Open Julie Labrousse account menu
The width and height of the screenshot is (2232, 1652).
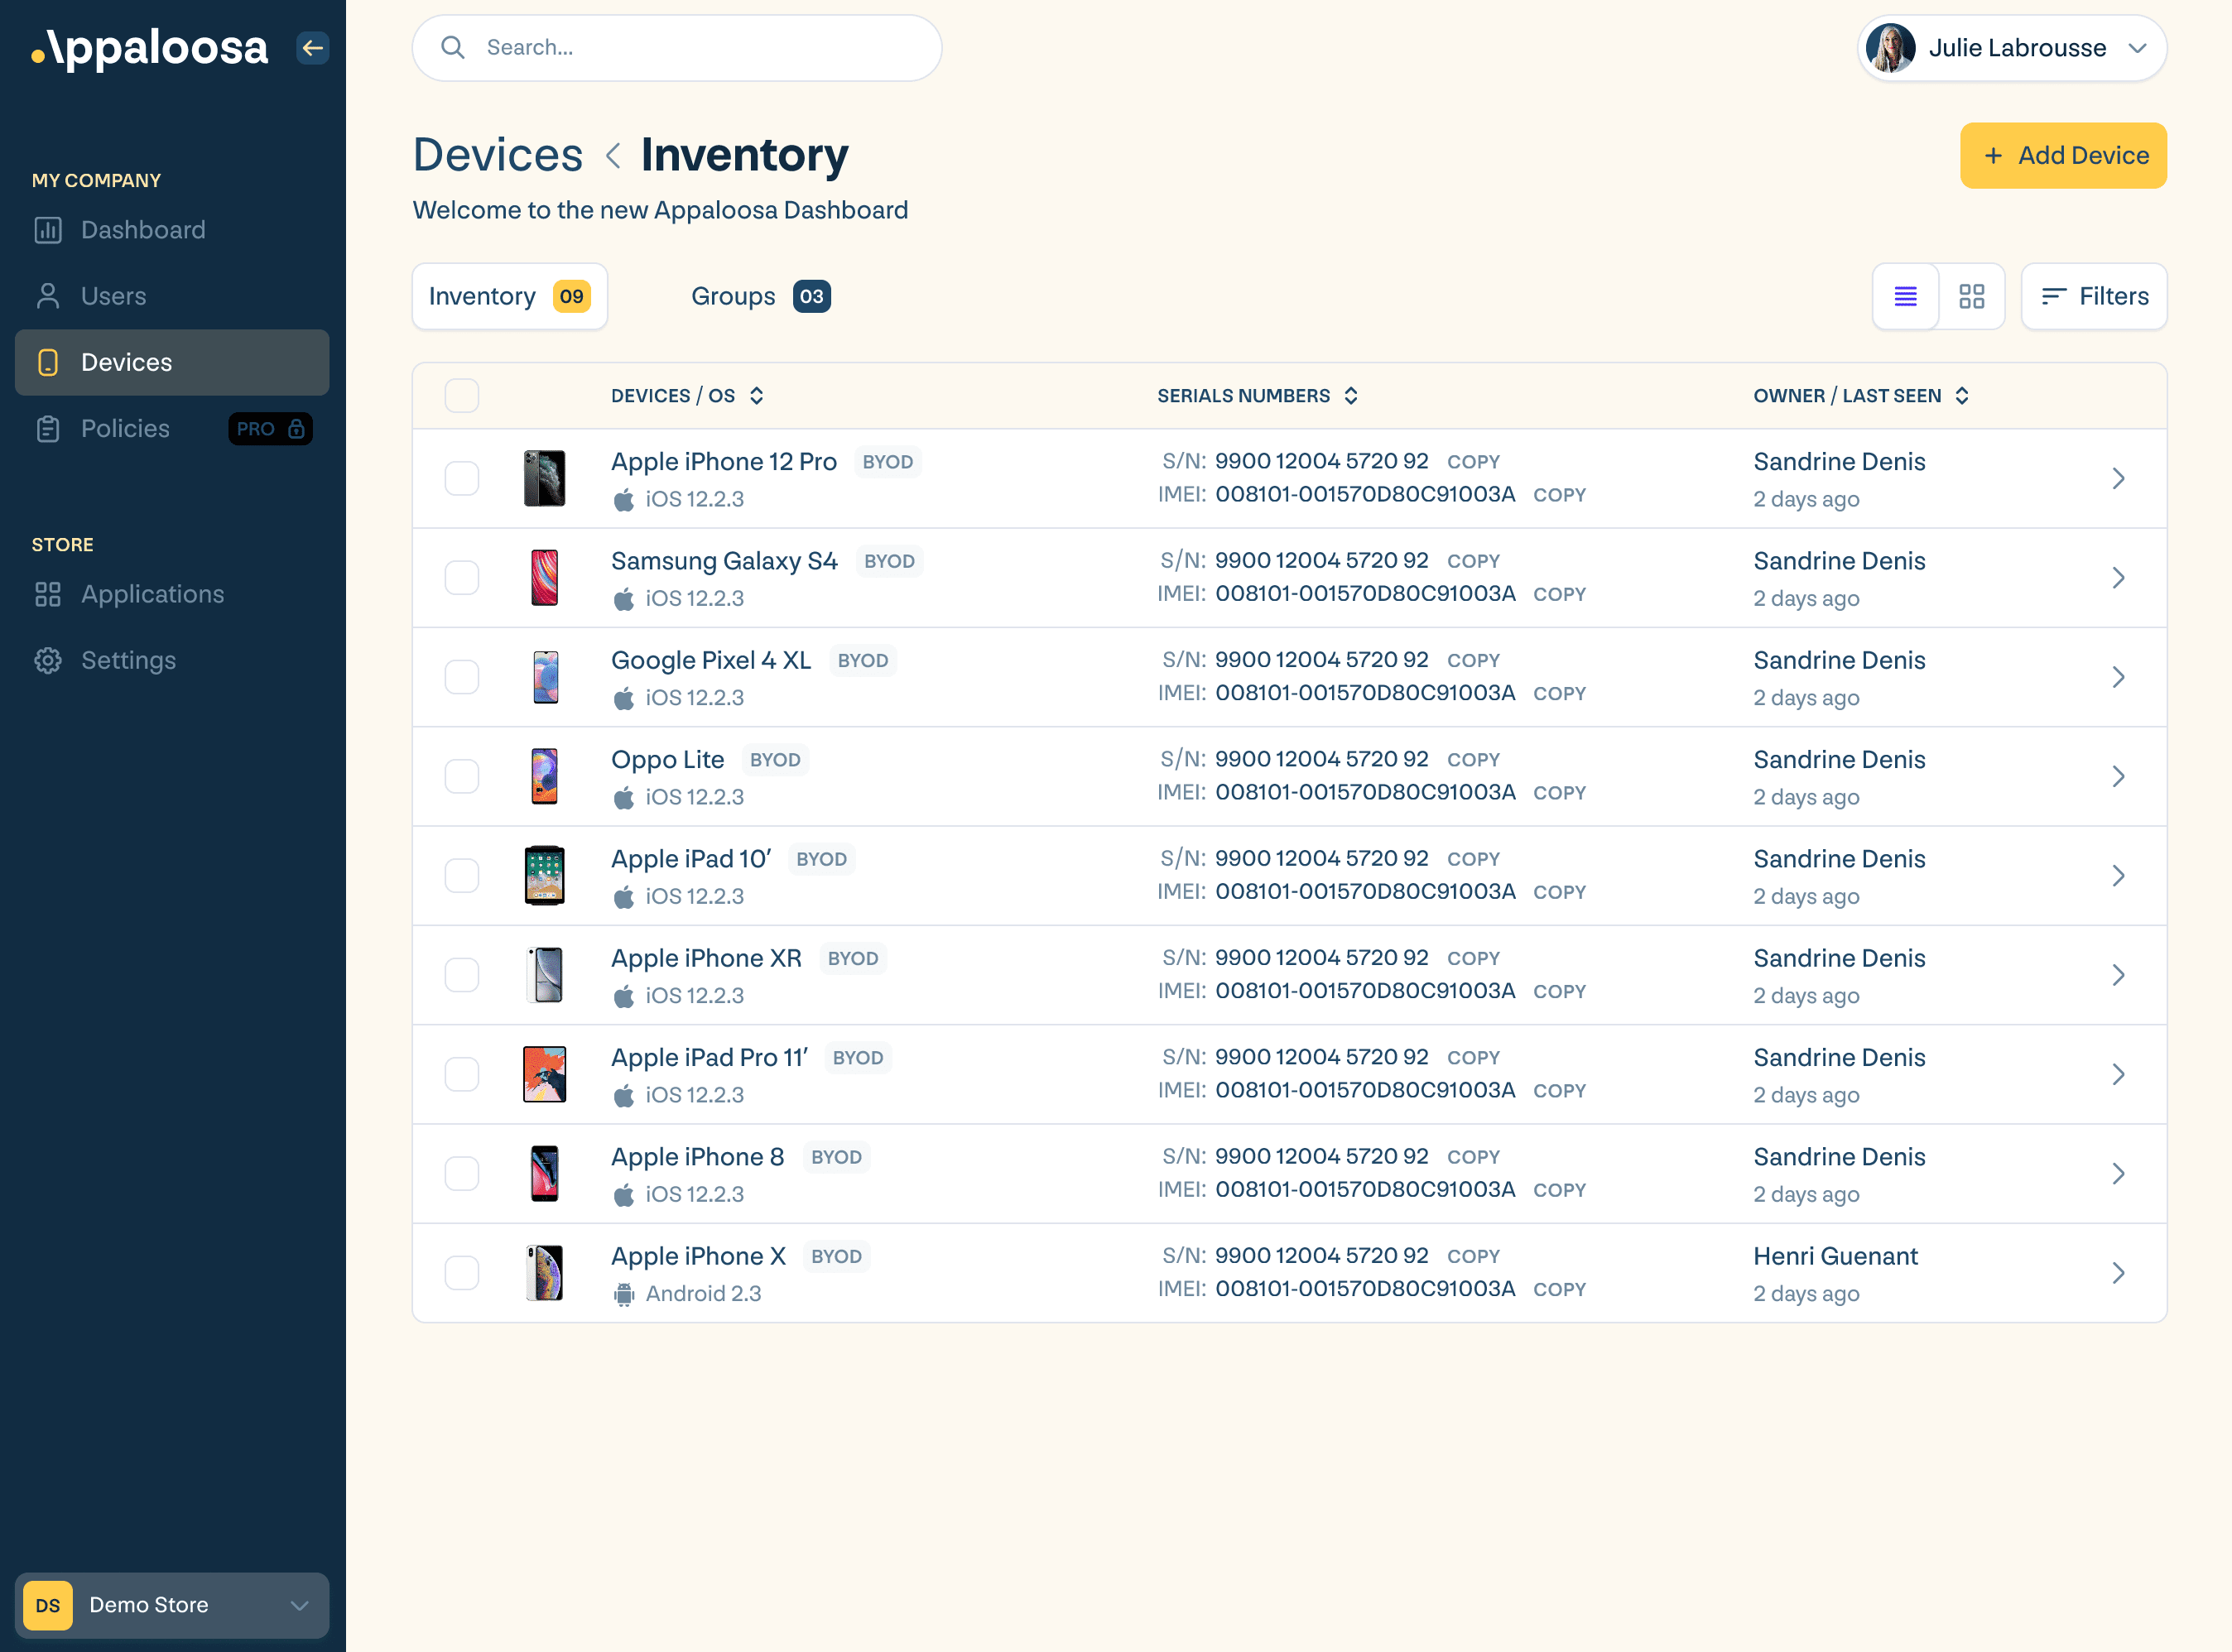click(2012, 47)
